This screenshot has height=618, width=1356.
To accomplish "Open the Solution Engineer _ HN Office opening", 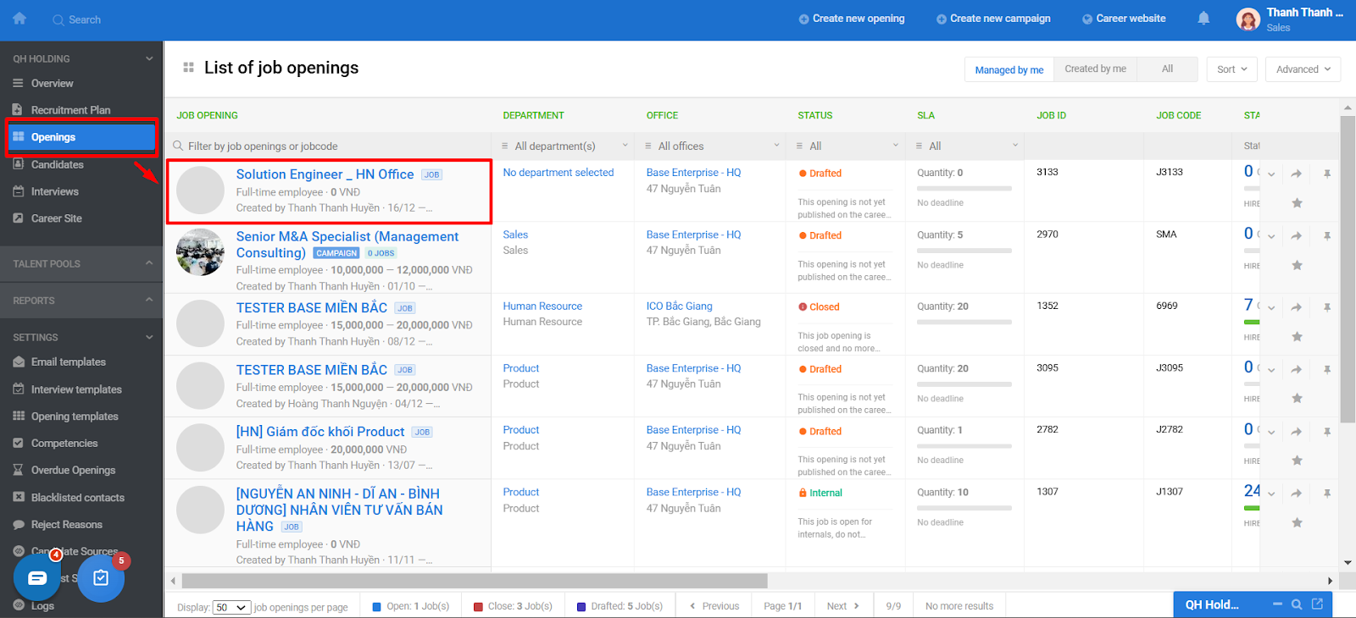I will click(325, 174).
